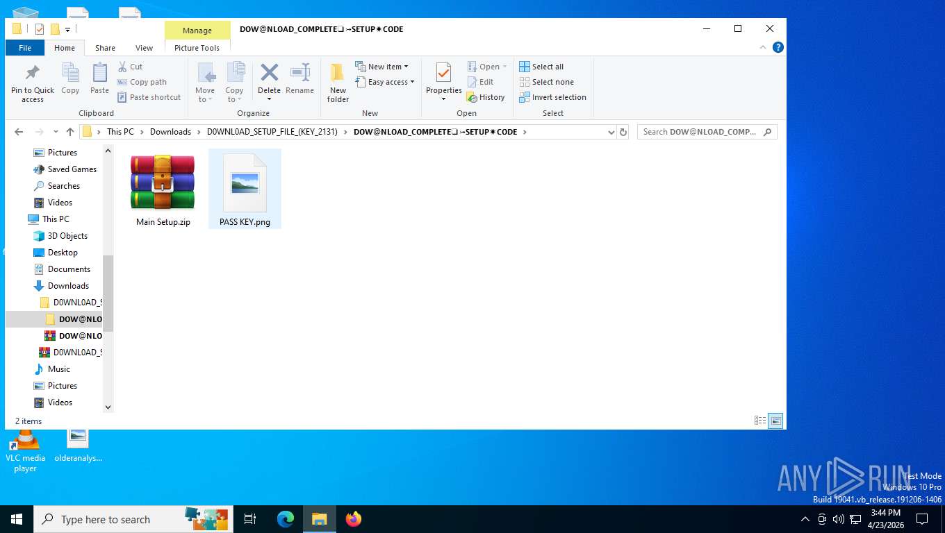This screenshot has height=533, width=945.
Task: Click D0WNL0AD_SETUP_FILE_(KEY_2131) breadcrumb
Action: coord(272,132)
